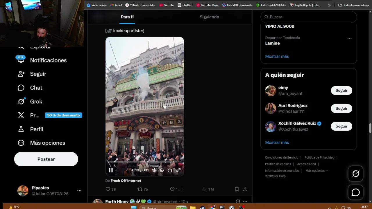Open Fresh Off Internet source link
The width and height of the screenshot is (372, 209).
126,181
